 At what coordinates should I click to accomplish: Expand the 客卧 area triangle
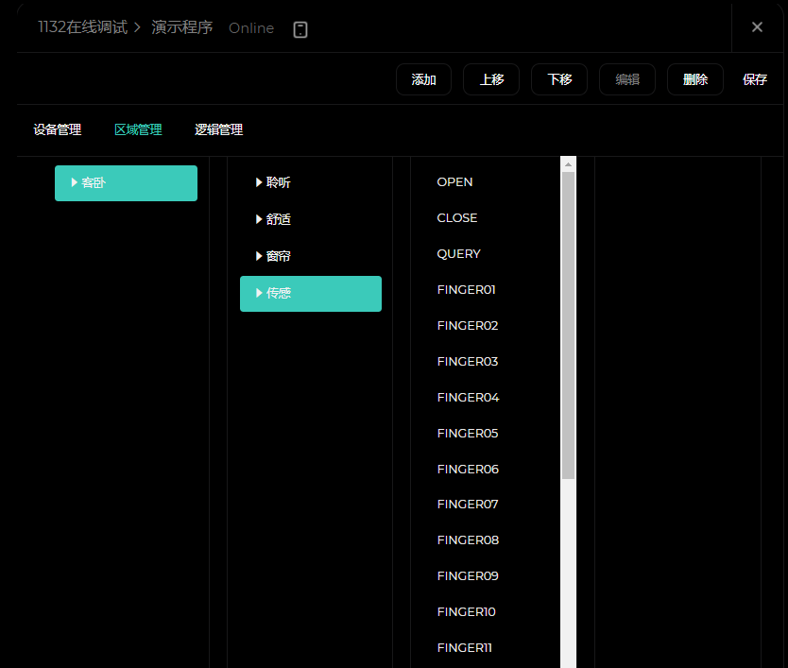75,182
